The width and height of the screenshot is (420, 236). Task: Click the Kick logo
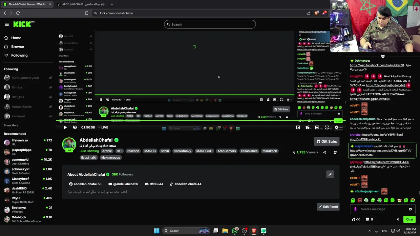[24, 24]
